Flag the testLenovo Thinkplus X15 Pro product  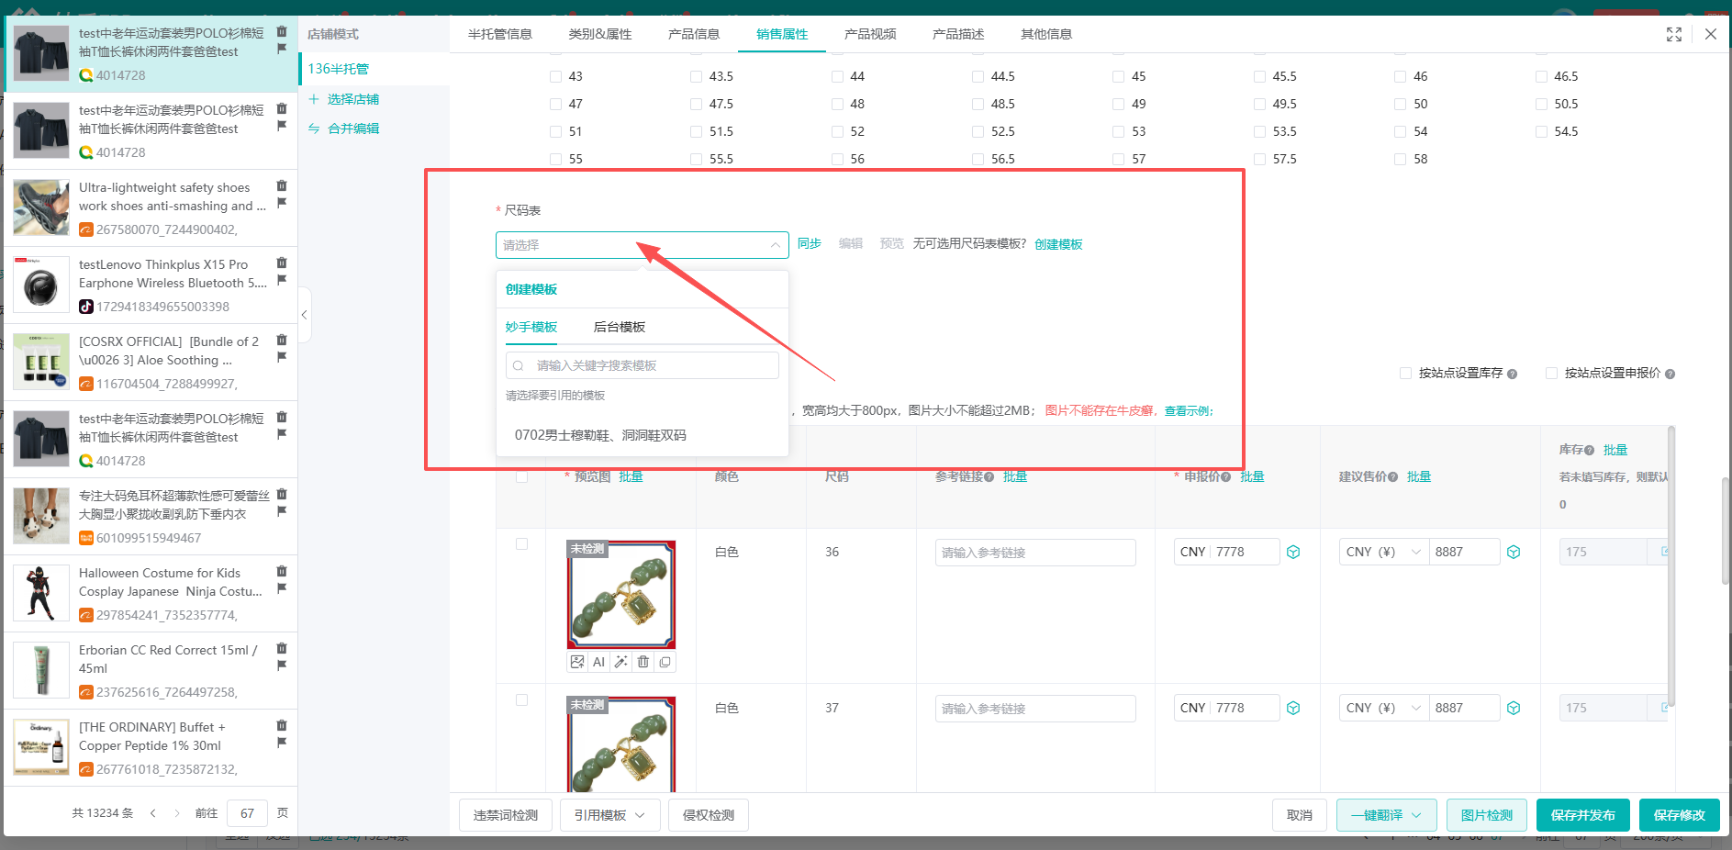pos(282,280)
